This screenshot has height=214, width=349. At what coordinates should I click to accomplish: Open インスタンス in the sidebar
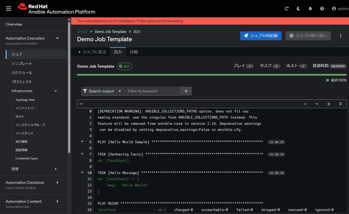point(24,133)
